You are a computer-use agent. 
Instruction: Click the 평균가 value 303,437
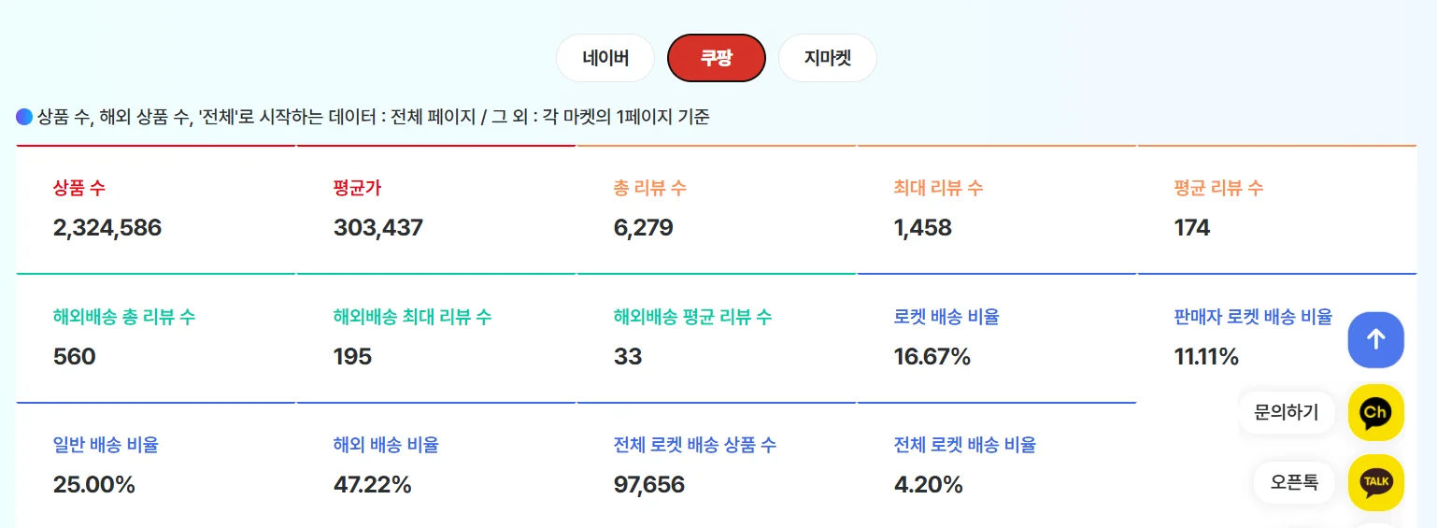(378, 228)
